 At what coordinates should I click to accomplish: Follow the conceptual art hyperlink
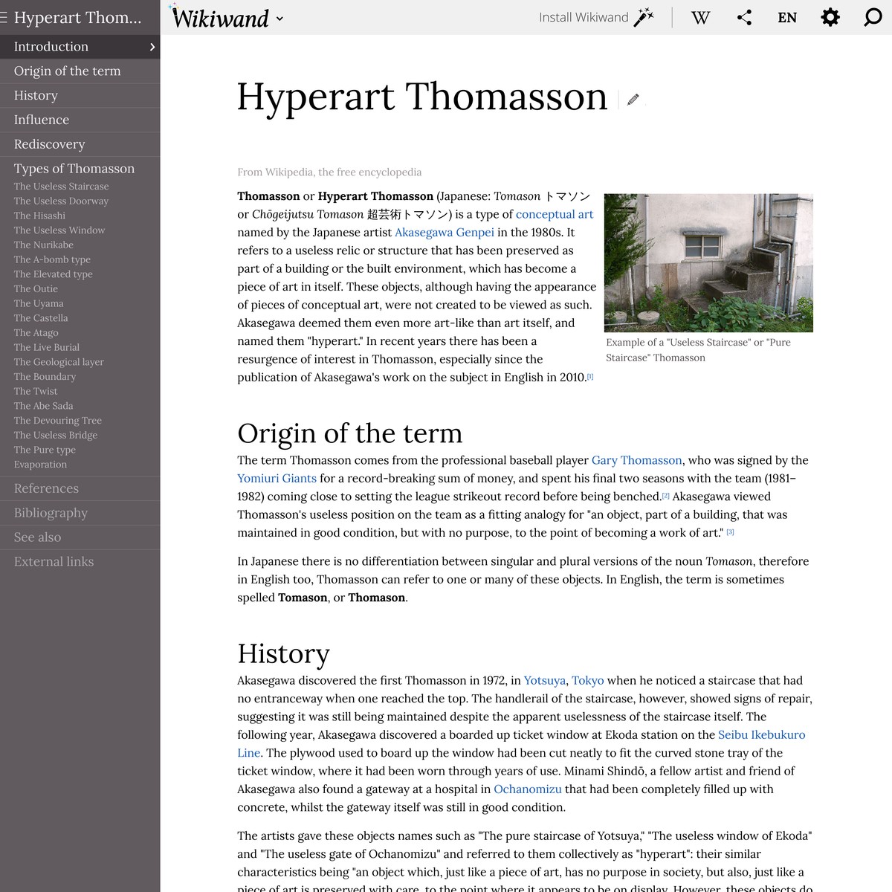[554, 214]
